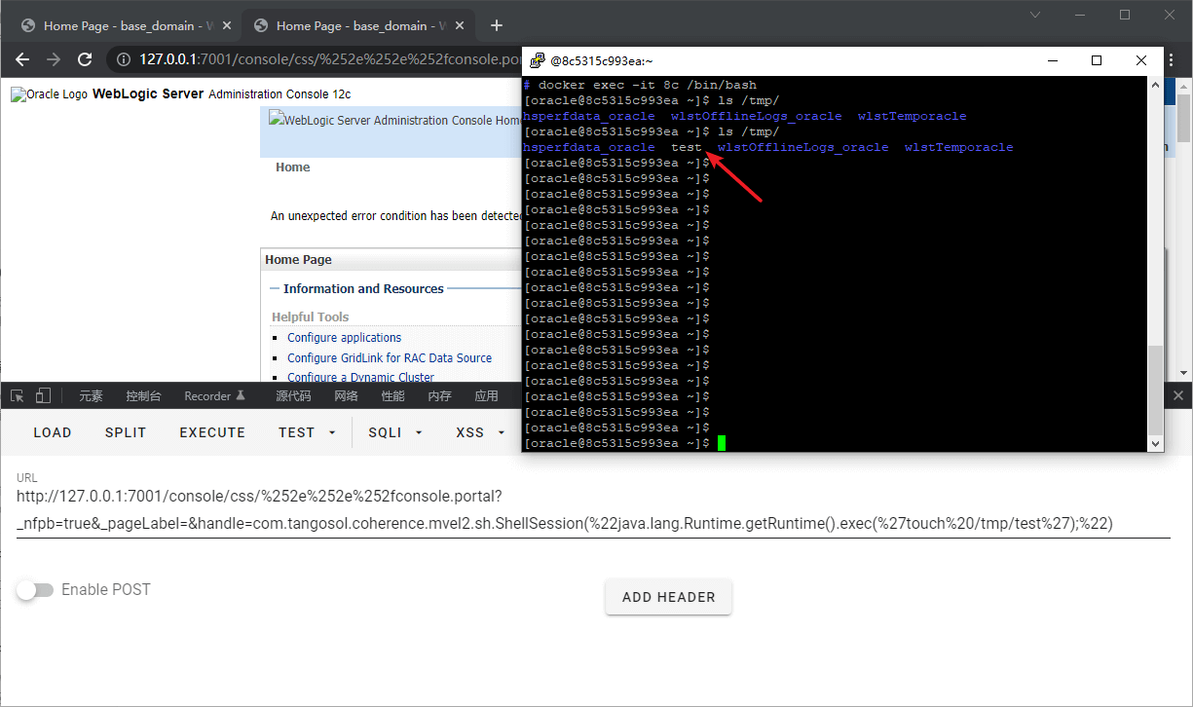
Task: Click the browser window minimize button
Action: pyautogui.click(x=1080, y=15)
